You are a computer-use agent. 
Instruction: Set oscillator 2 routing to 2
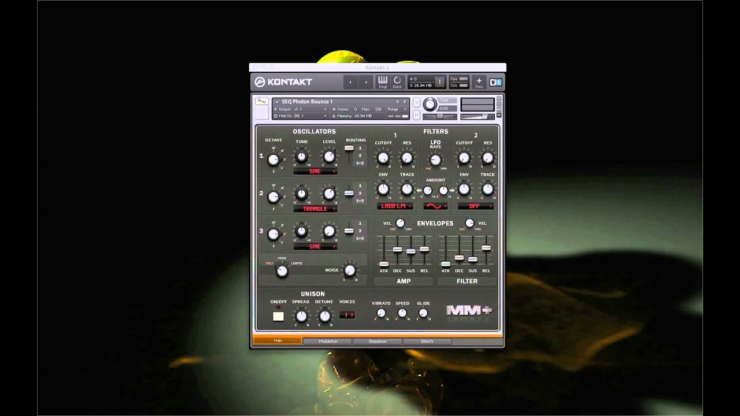click(x=360, y=194)
